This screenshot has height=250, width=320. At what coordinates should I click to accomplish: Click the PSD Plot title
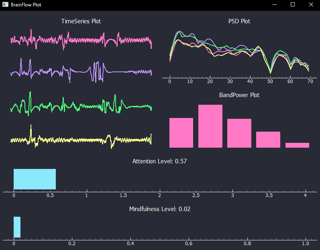coord(239,21)
